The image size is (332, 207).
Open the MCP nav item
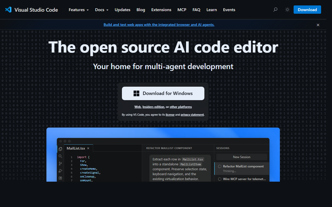coord(182,10)
